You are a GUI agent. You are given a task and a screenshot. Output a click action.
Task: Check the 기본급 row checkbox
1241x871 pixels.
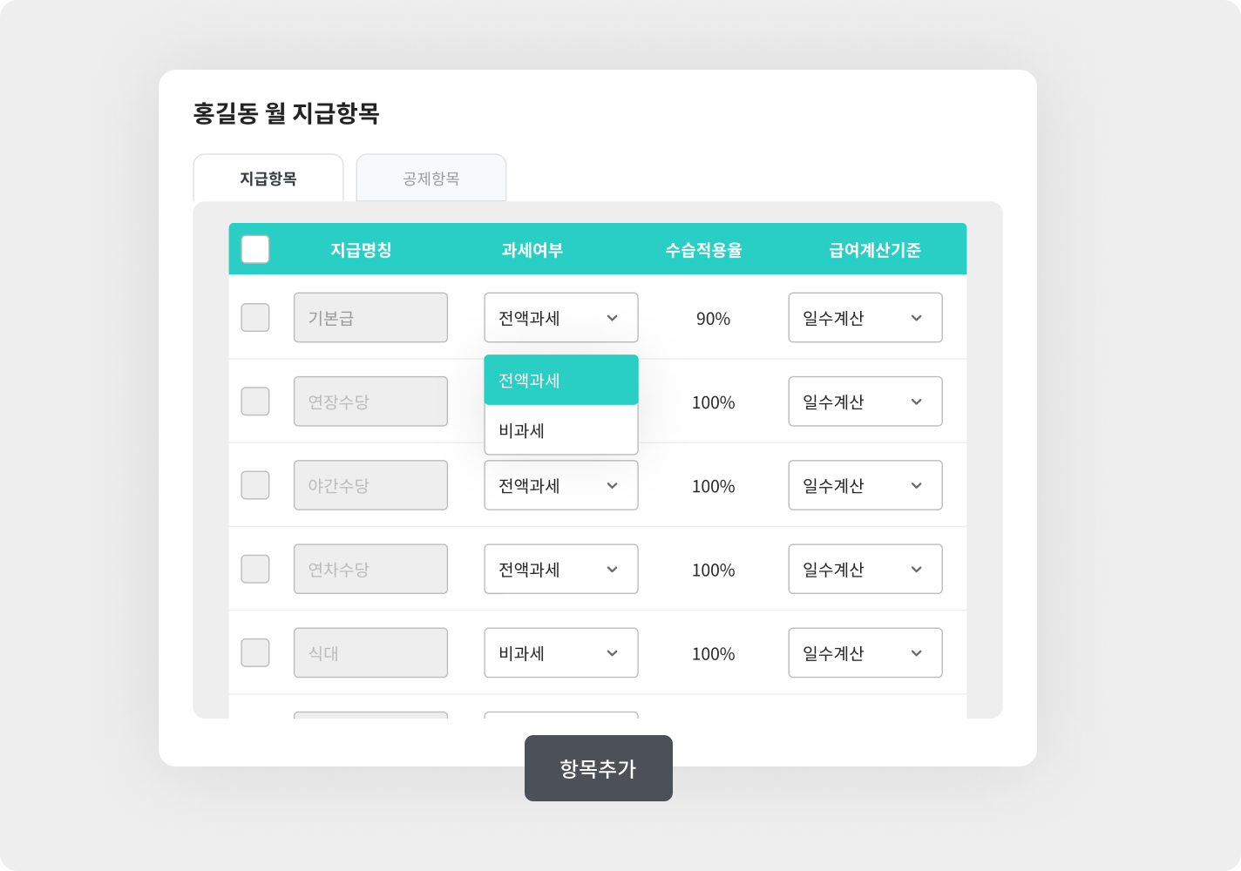point(255,318)
